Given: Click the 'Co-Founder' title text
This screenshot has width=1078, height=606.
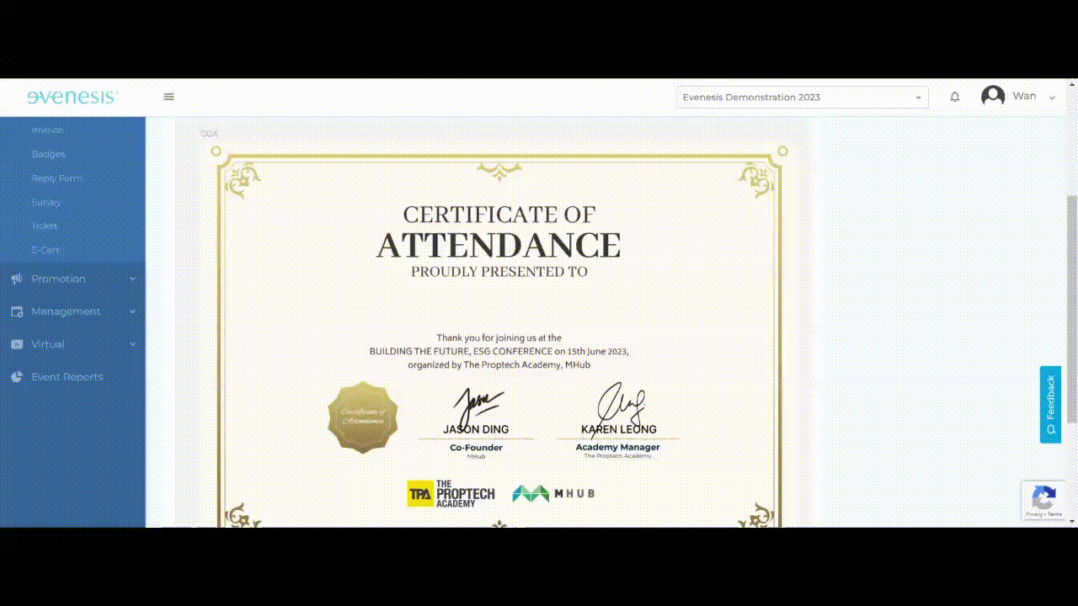Looking at the screenshot, I should point(476,448).
